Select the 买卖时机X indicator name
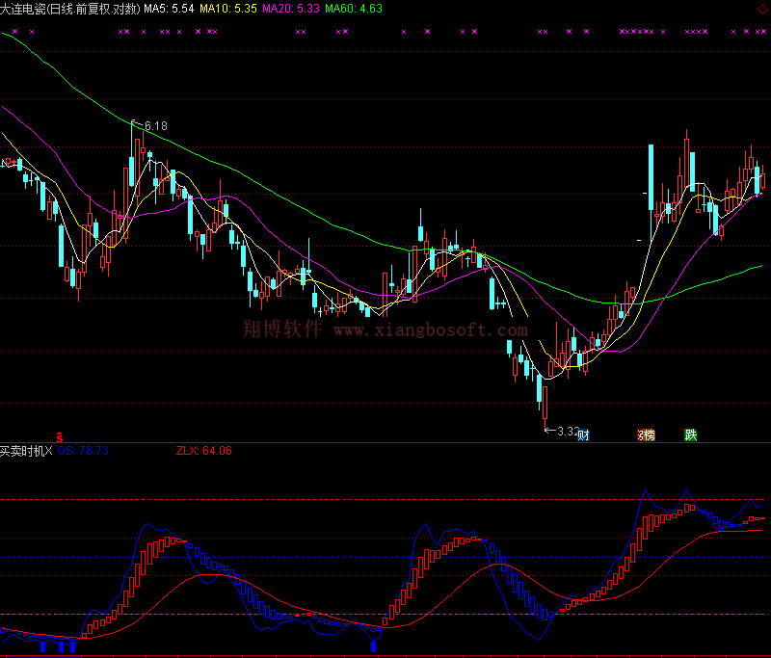The height and width of the screenshot is (658, 771). 26,451
